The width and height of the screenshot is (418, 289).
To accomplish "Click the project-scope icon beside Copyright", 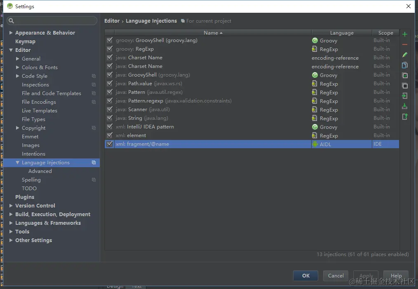I will 94,128.
